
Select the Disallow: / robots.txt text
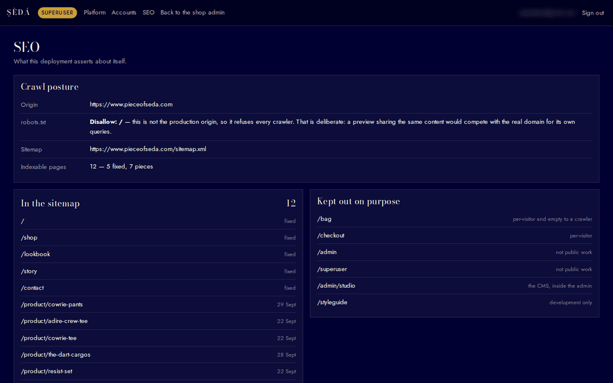(106, 121)
